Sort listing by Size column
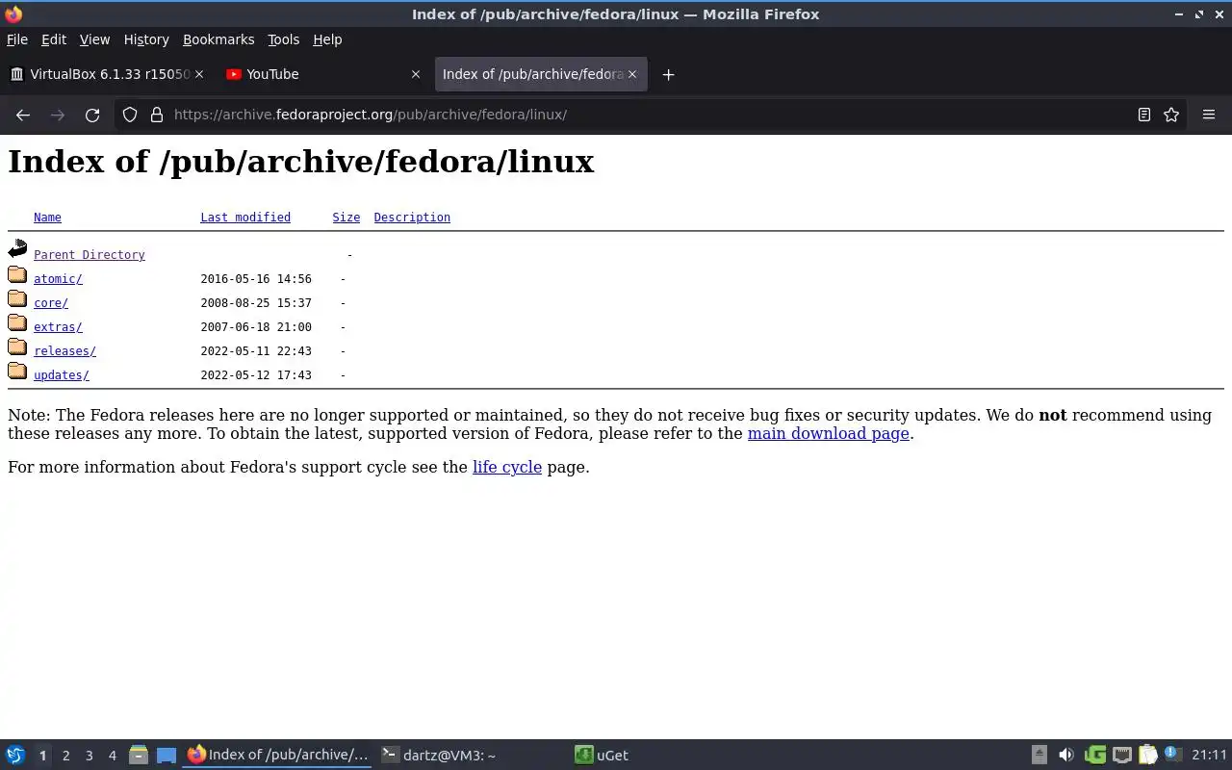The width and height of the screenshot is (1232, 770). [346, 218]
